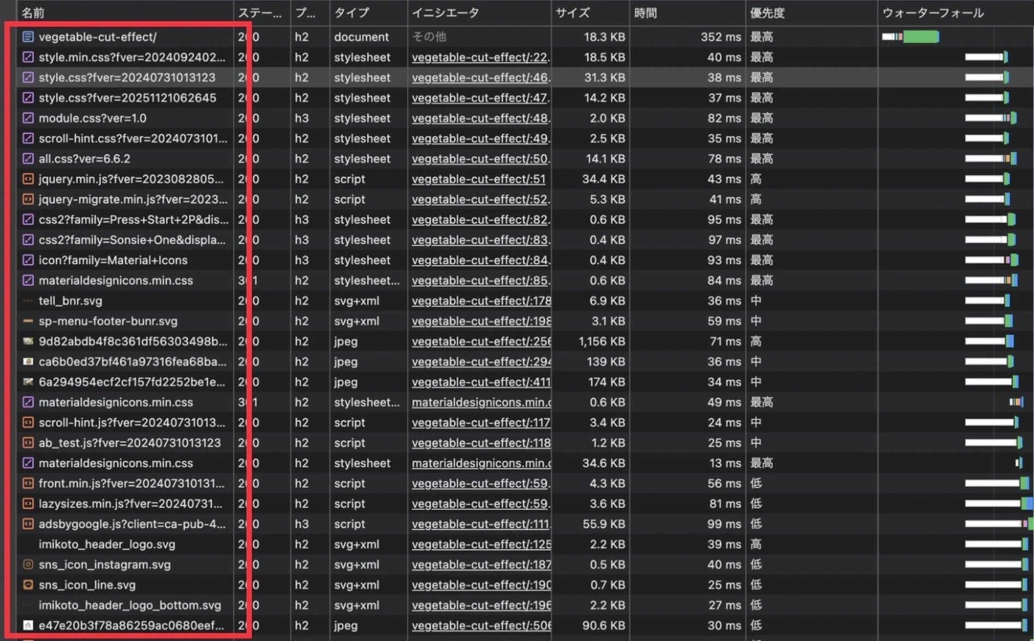The image size is (1034, 641).
Task: Click the image thumbnail for ca6b0ed37bf461a97316fea68ba
Action: point(28,362)
